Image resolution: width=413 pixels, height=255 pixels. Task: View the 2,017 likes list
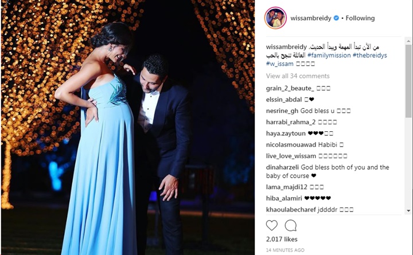[282, 239]
